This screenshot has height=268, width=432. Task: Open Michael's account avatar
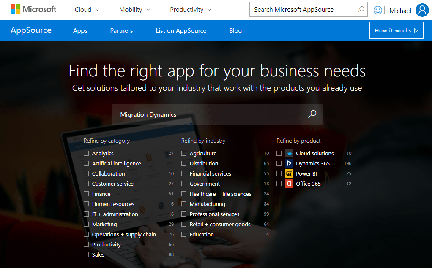(x=422, y=10)
